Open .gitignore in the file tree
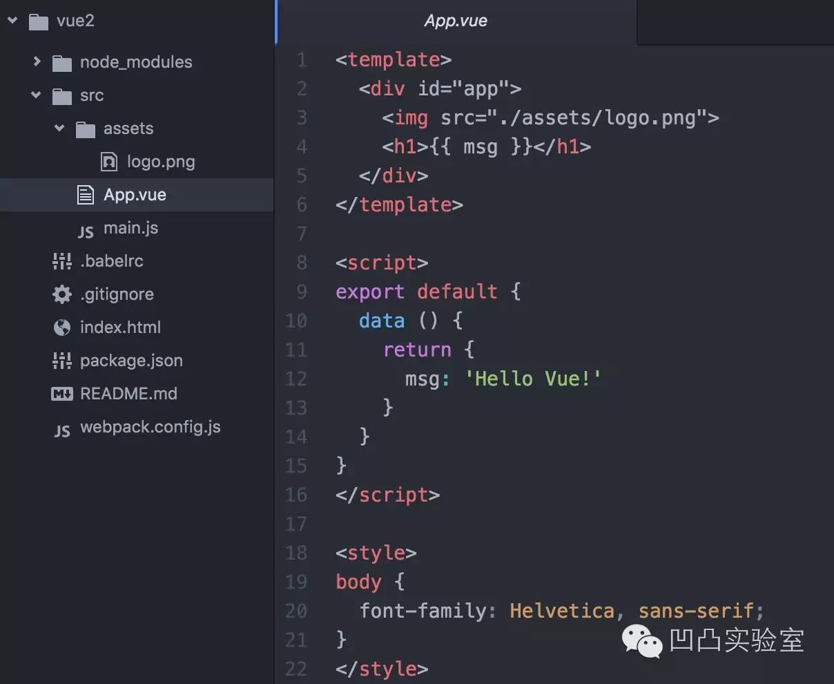 [x=117, y=294]
